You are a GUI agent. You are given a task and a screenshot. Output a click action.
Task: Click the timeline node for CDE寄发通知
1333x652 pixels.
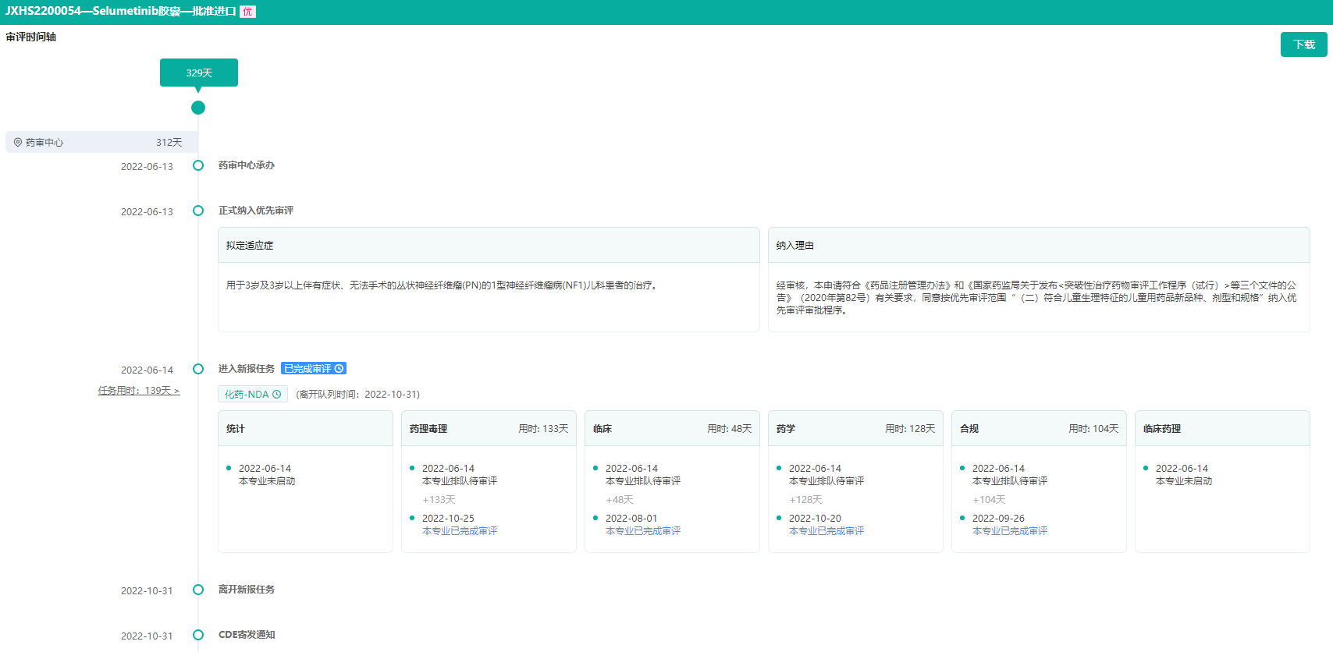point(198,635)
